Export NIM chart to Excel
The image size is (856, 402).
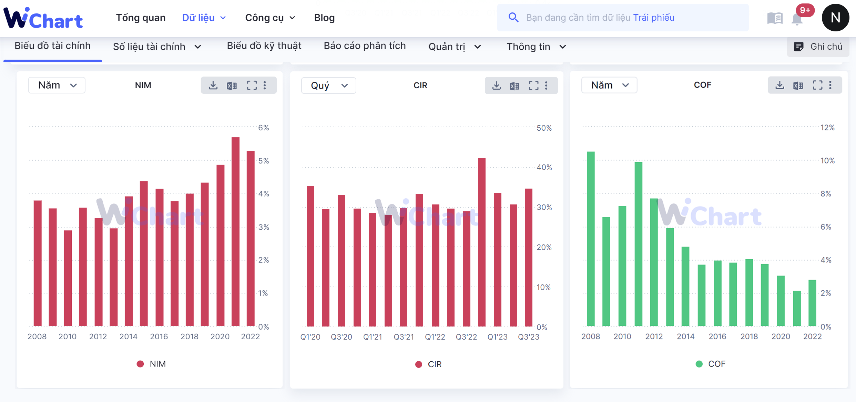(232, 86)
